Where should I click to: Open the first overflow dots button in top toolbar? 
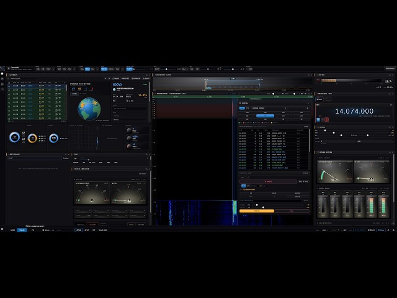coord(53,69)
